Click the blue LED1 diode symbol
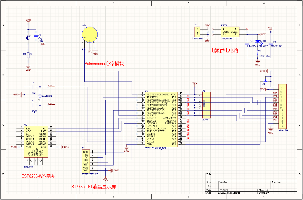The image size is (303, 200). pyautogui.click(x=258, y=41)
